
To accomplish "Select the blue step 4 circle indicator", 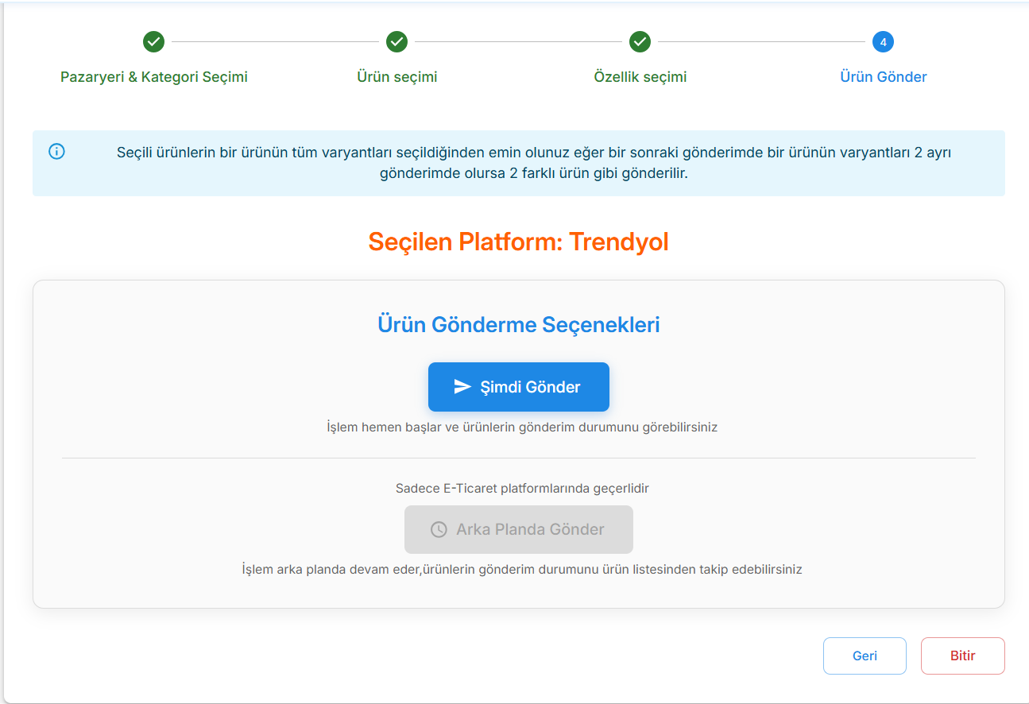I will (x=883, y=41).
